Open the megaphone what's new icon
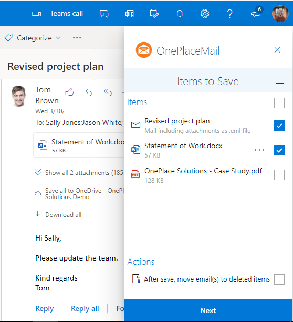Image resolution: width=293 pixels, height=322 pixels. click(256, 14)
